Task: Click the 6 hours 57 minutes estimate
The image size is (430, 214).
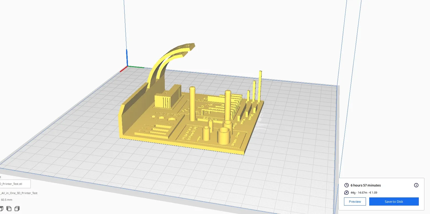Action: coord(365,185)
